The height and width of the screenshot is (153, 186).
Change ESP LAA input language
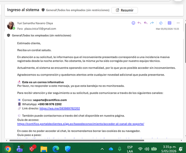tap(130, 149)
